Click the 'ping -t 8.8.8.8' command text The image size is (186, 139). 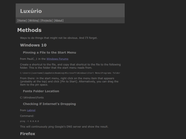click(29, 121)
